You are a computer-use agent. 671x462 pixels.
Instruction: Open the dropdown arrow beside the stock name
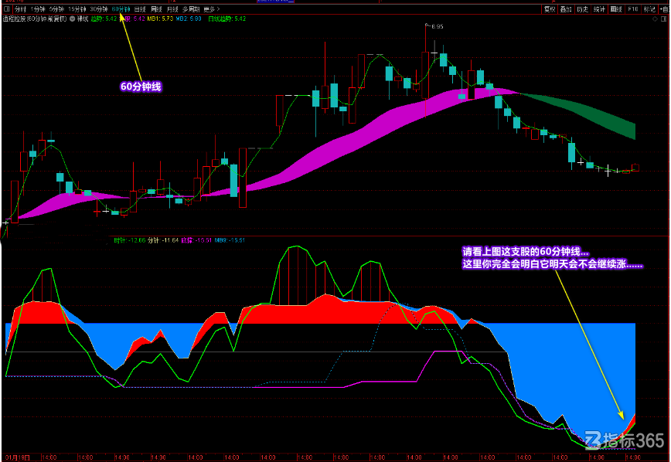pyautogui.click(x=73, y=19)
